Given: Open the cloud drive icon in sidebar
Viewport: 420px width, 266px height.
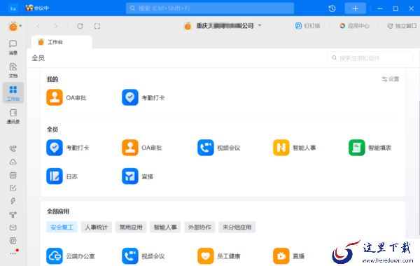Looking at the screenshot, I should click(x=13, y=162).
